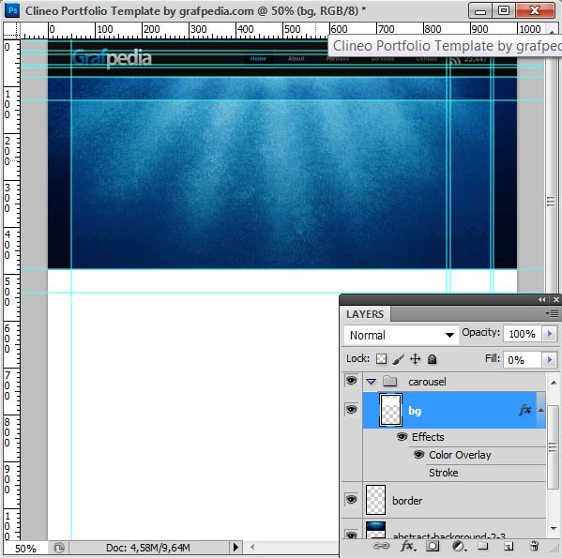Collapse bg layer effects list arrow
The width and height of the screenshot is (562, 558).
(540, 410)
